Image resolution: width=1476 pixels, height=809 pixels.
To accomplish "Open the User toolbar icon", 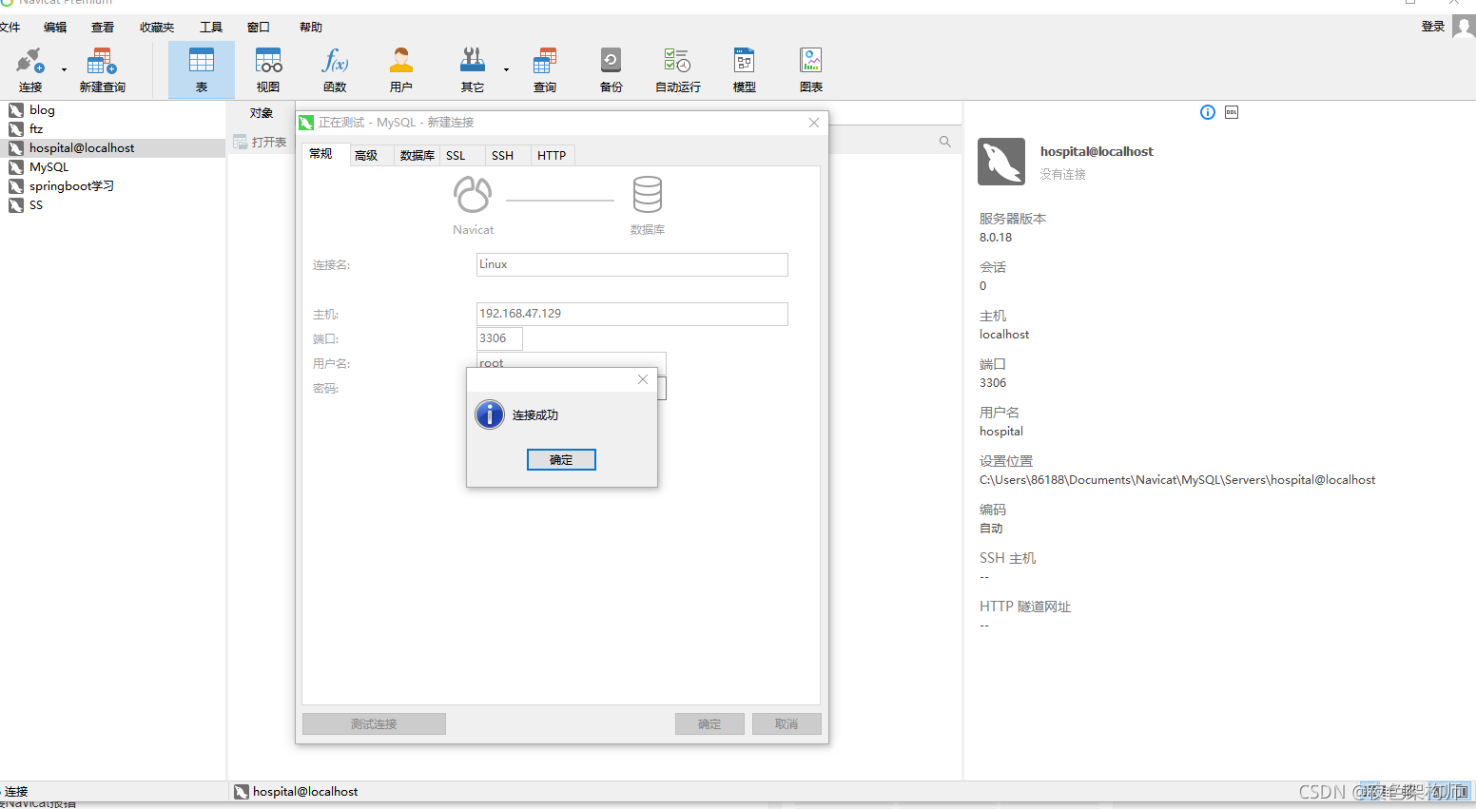I will click(401, 70).
